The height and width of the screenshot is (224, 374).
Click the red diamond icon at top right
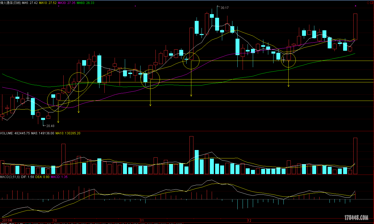pyautogui.click(x=368, y=3)
